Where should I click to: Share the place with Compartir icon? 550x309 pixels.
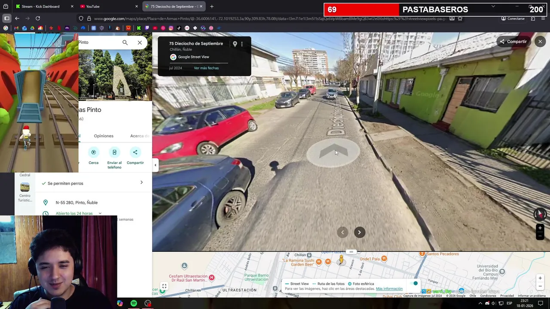(x=135, y=152)
